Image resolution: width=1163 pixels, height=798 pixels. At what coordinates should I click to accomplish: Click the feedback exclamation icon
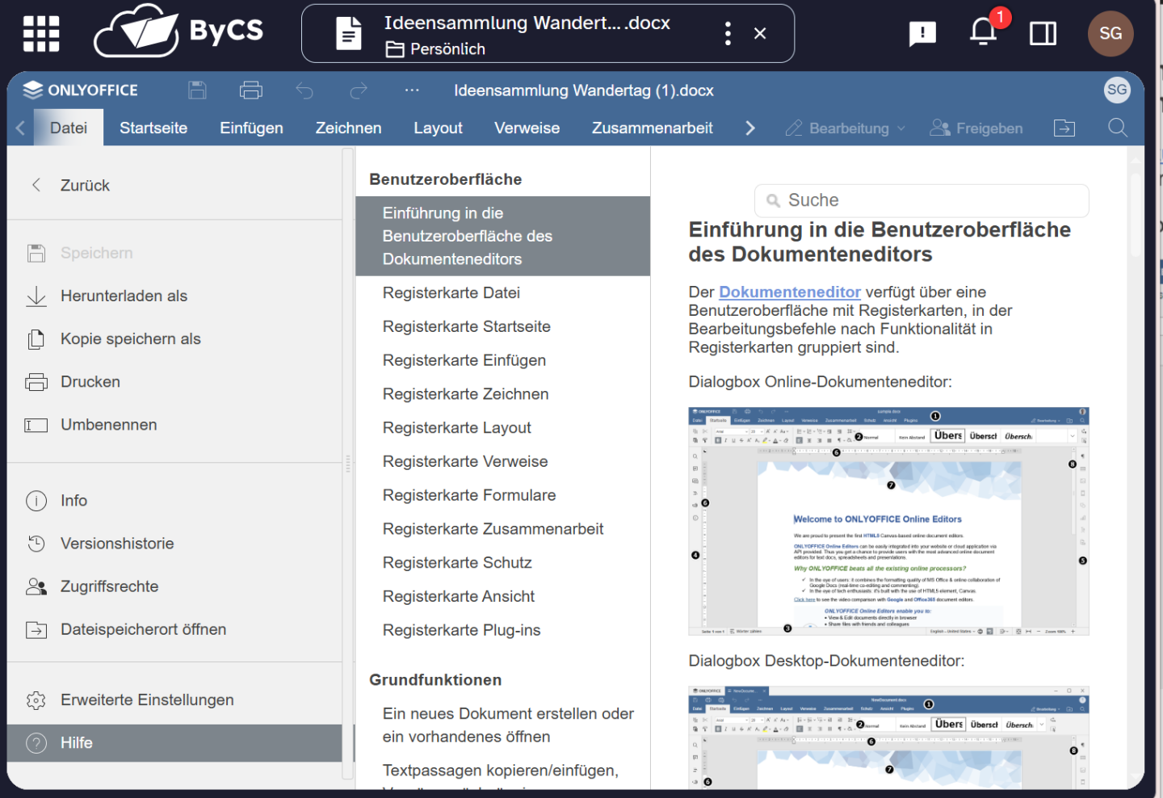point(922,34)
